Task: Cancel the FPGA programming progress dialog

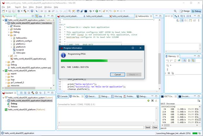Action: coord(117,75)
